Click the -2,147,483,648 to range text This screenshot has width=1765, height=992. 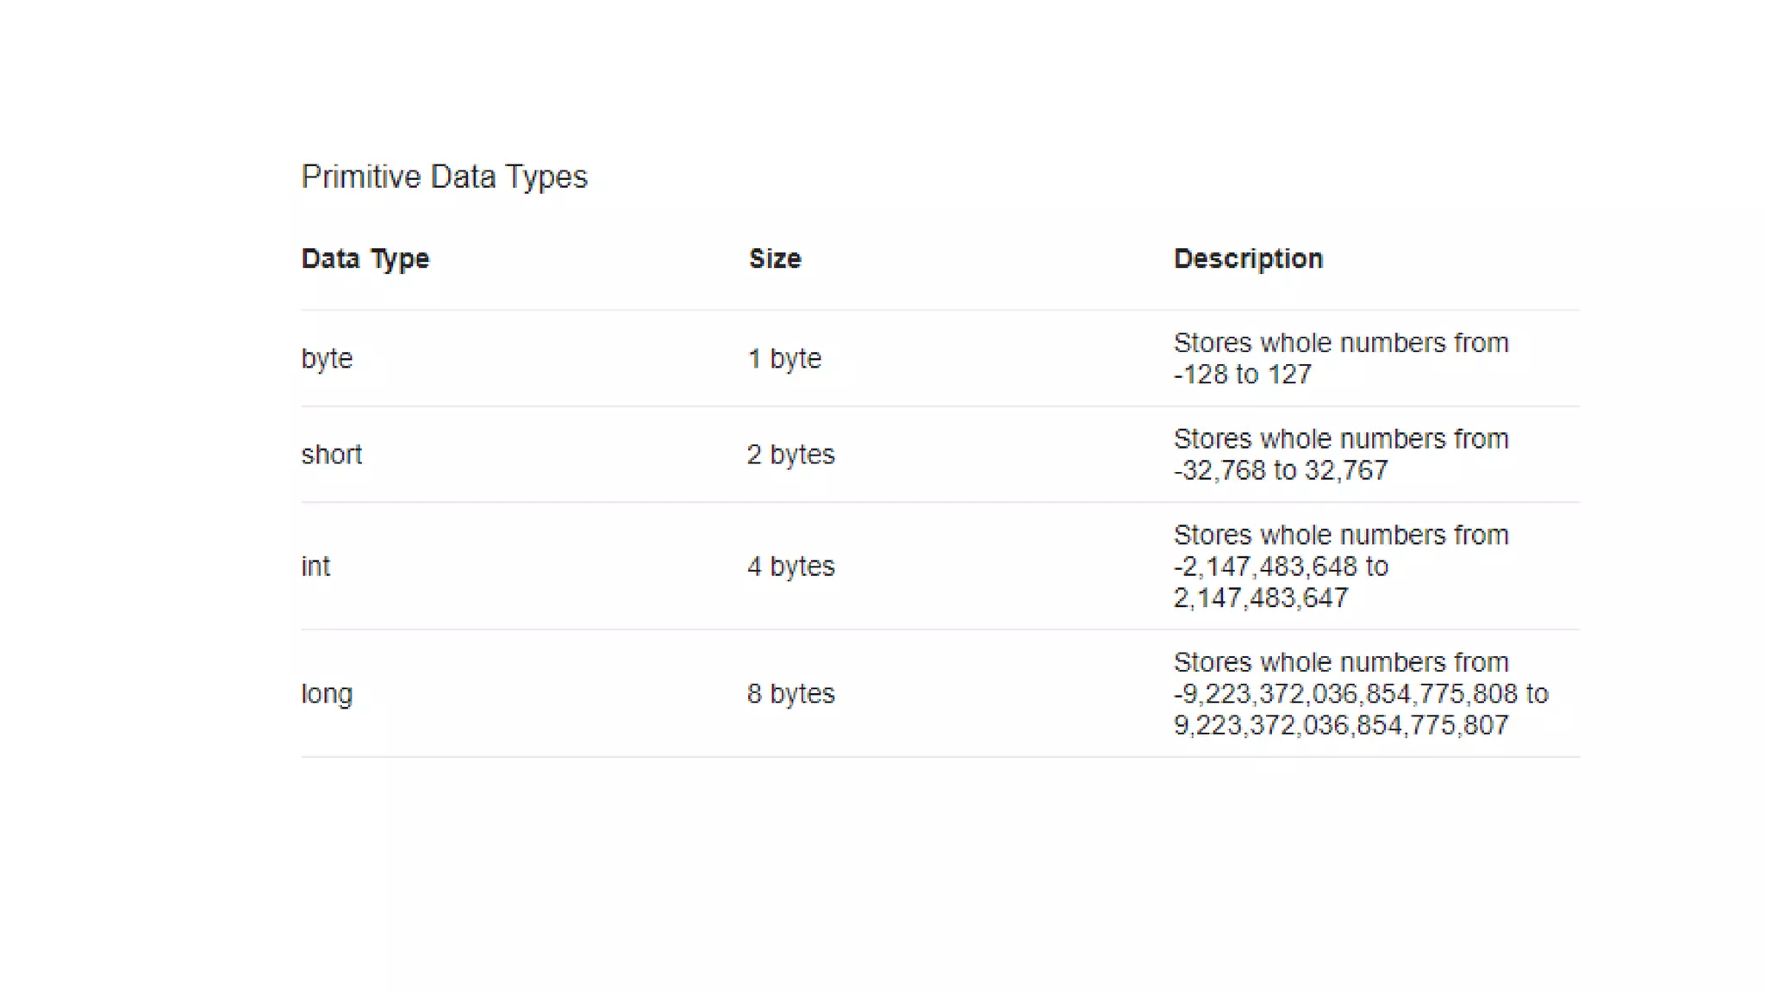click(1280, 567)
